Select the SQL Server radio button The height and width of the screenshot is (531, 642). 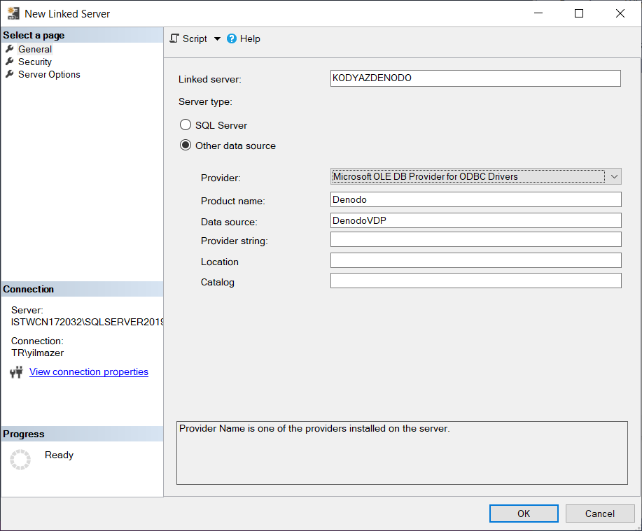point(186,125)
